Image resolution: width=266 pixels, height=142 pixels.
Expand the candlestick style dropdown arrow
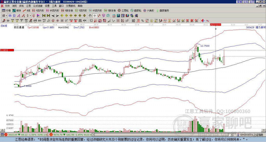[x=30, y=16]
